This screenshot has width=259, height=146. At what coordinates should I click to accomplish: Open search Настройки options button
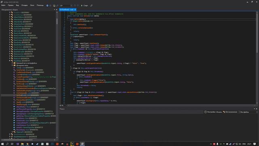[x=210, y=112]
